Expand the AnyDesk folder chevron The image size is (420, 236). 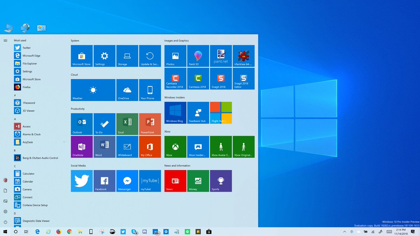point(64,142)
